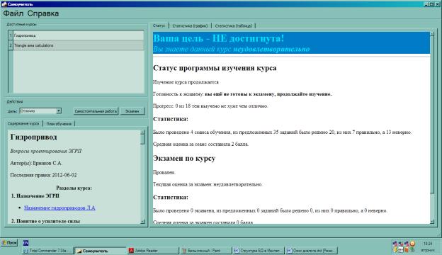Click course content scrollbar down arrow
Screen dimensions: 442x255
pos(142,222)
